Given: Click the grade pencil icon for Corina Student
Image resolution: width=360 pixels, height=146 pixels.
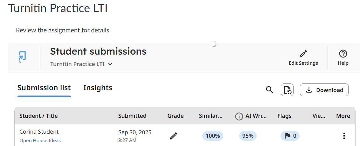Looking at the screenshot, I should tap(173, 136).
